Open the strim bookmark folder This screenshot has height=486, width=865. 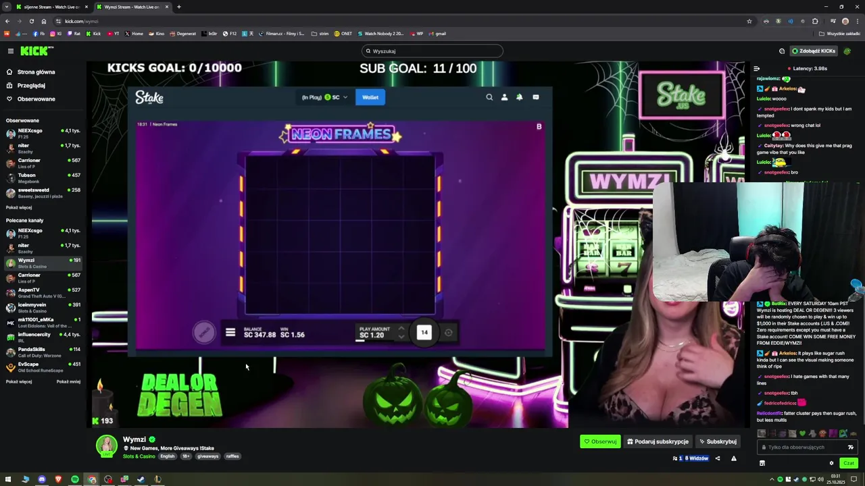pos(320,34)
